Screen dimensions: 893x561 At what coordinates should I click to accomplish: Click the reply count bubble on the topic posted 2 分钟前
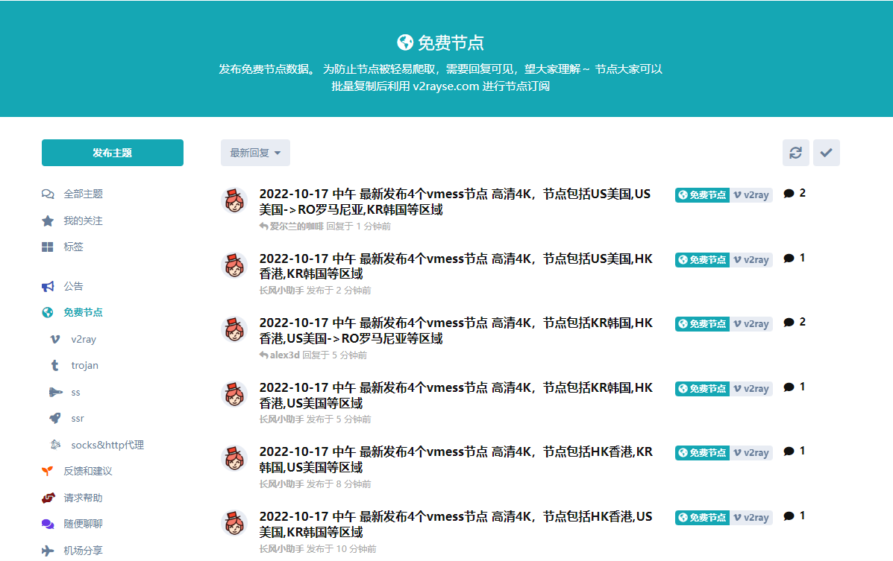click(795, 259)
